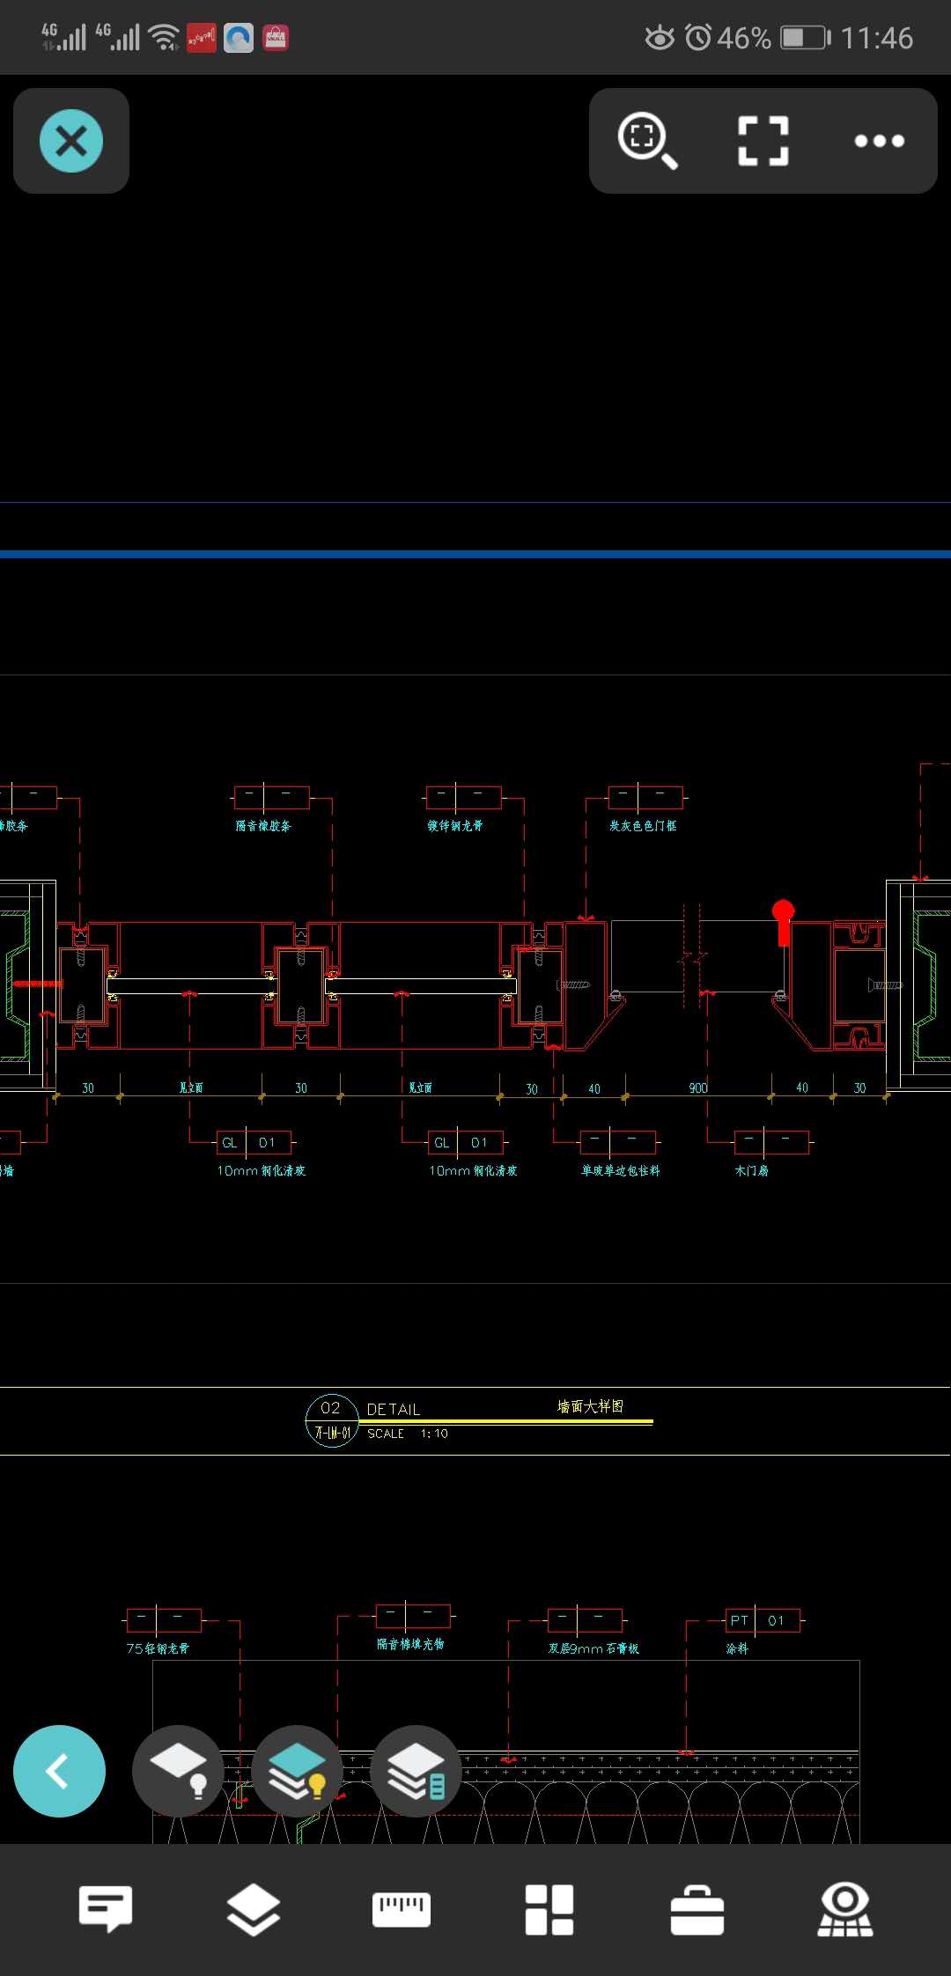This screenshot has width=951, height=1976.
Task: Tap the battery indicator in status bar
Action: pos(805,38)
